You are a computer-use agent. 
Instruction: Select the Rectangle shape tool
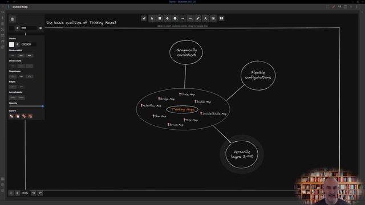click(x=160, y=18)
